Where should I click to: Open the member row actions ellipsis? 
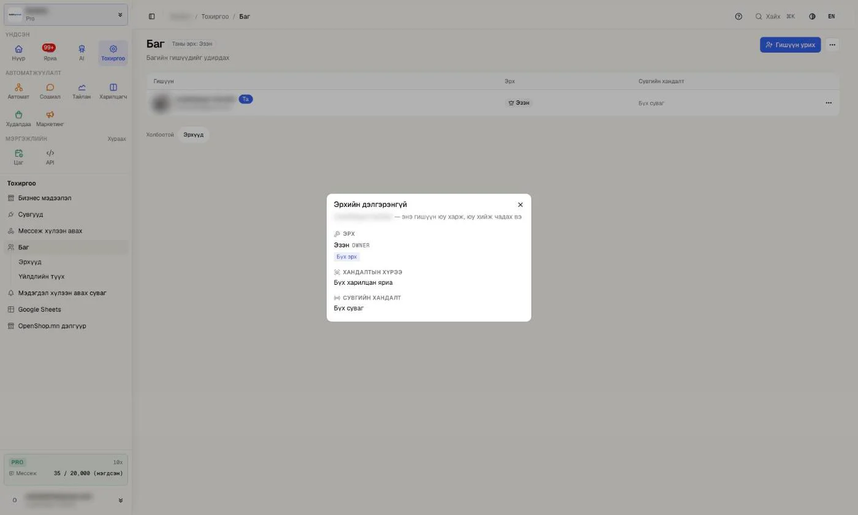click(x=829, y=103)
